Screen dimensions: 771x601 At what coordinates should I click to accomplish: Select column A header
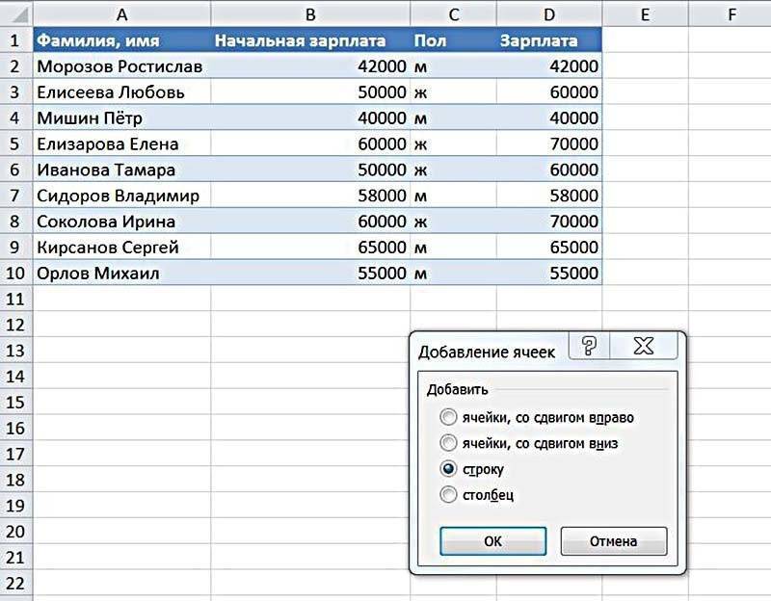[x=121, y=14]
